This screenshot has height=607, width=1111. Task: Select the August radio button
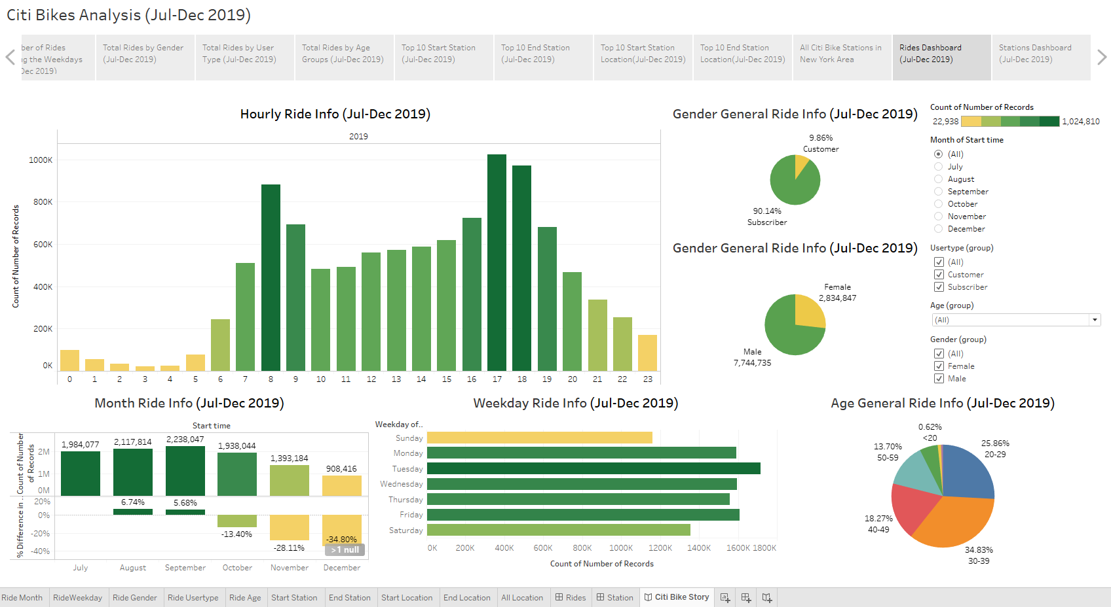tap(938, 179)
